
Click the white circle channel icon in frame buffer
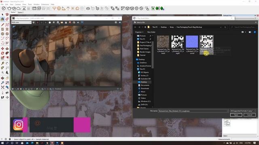pyautogui.click(x=50, y=23)
